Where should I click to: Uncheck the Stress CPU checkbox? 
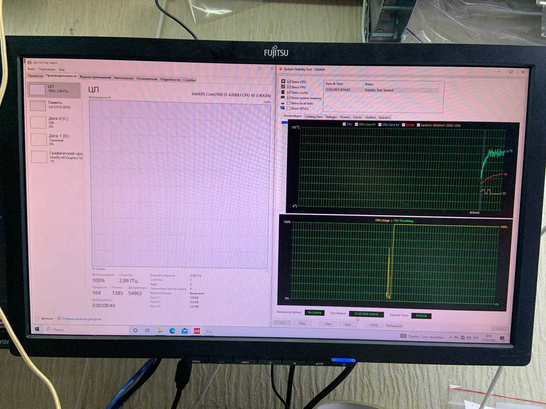(289, 82)
